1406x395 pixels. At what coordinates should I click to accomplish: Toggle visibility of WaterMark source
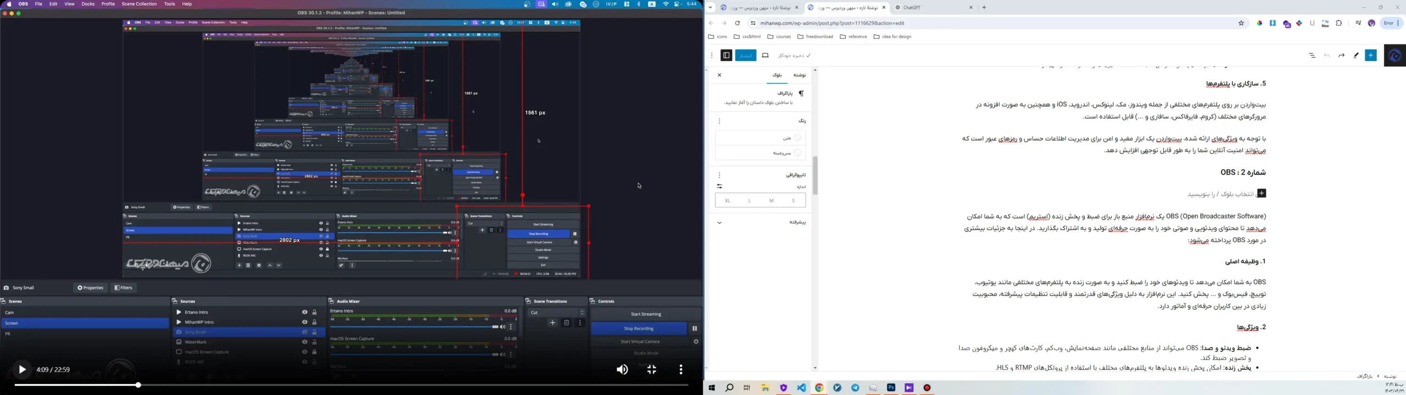[x=305, y=342]
